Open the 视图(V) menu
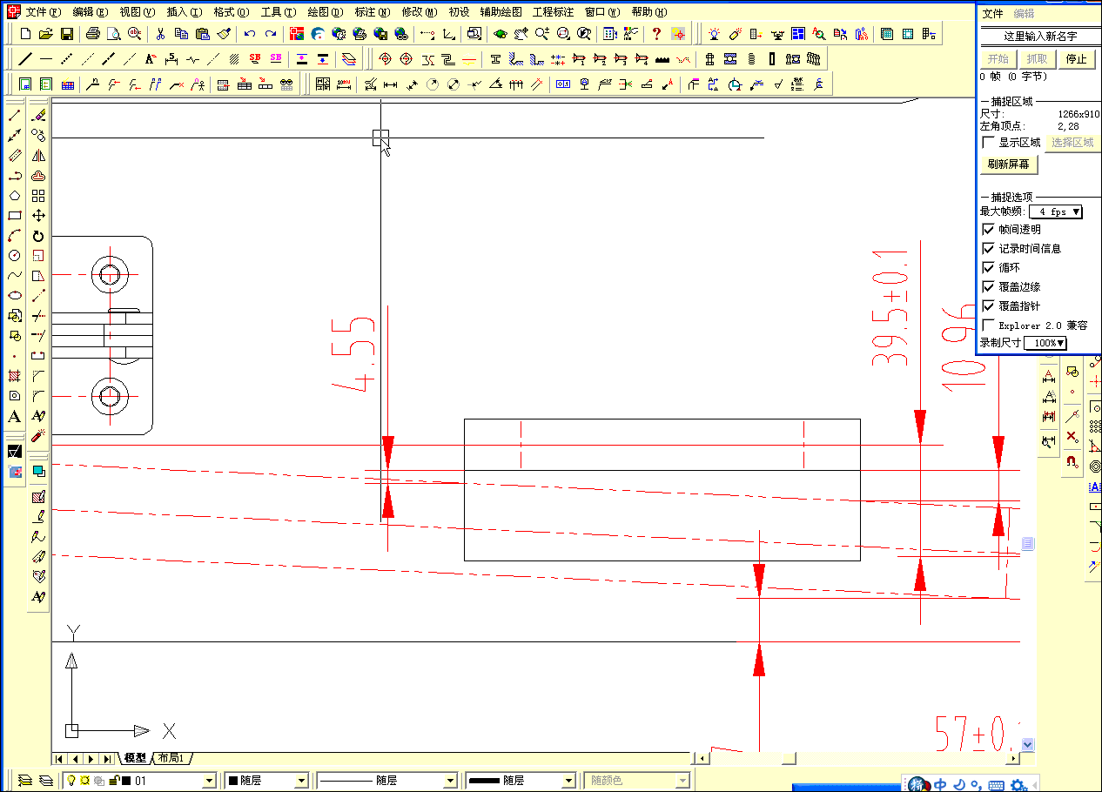 point(137,12)
